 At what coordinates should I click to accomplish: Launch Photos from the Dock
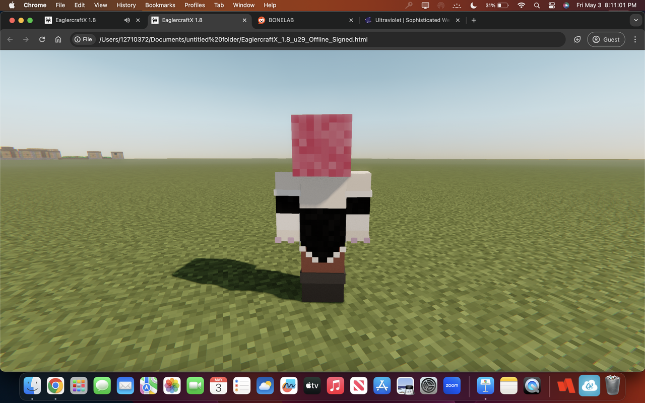[172, 386]
